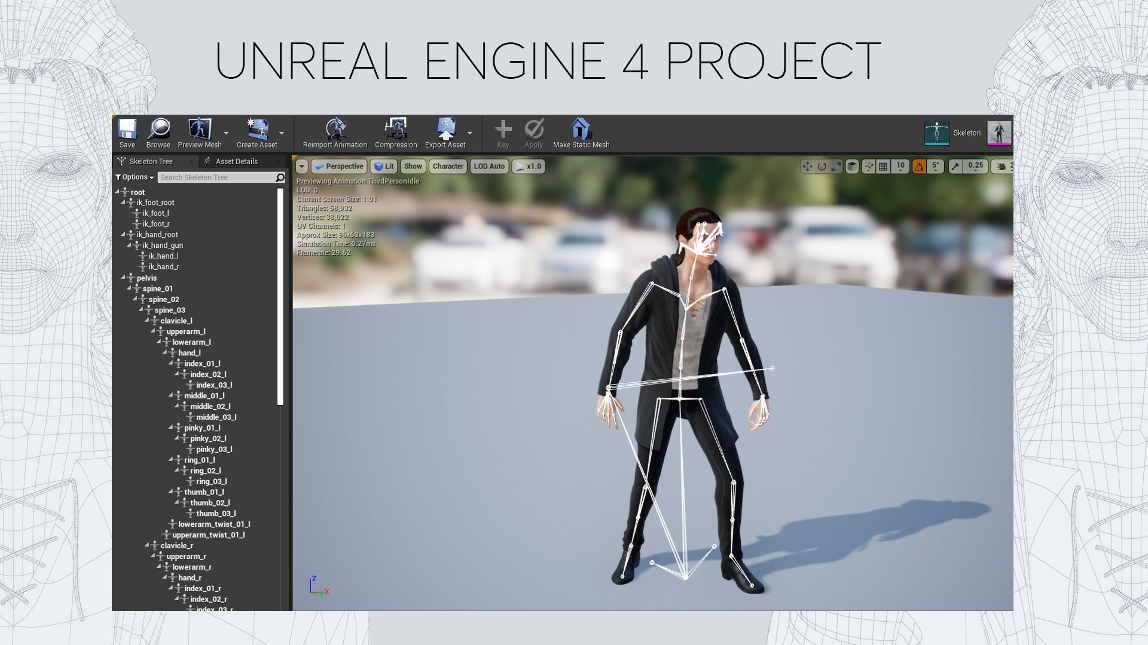This screenshot has height=645, width=1148.
Task: Select the rotate gizmo tool
Action: point(822,167)
